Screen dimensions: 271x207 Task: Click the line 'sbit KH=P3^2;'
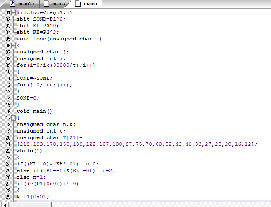(38, 32)
